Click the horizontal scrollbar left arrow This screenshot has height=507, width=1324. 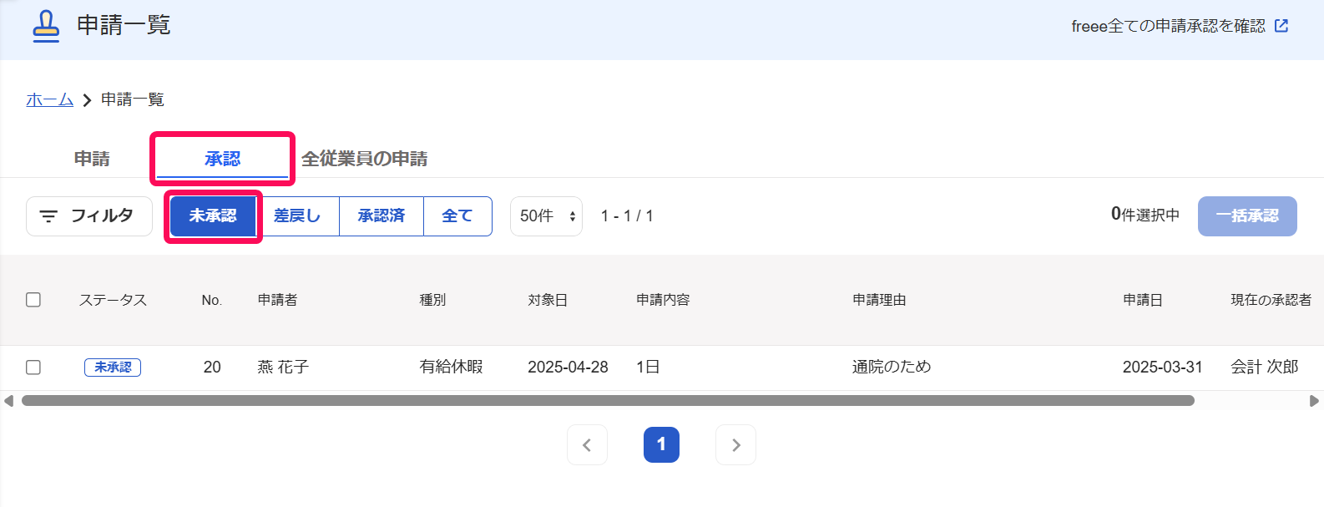click(x=8, y=401)
